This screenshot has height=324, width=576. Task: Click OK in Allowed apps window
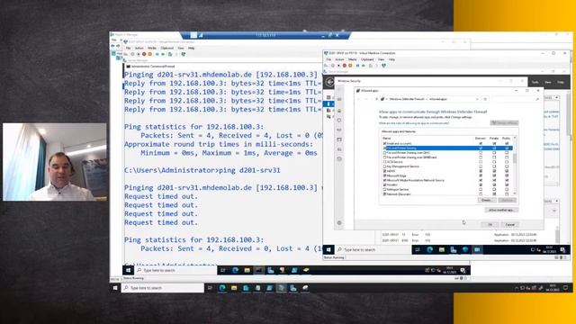pos(490,224)
